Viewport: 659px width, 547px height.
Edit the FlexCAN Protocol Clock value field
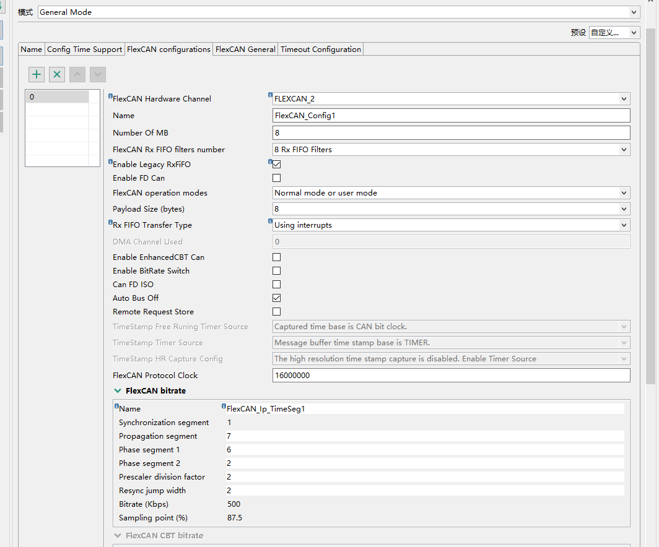(x=451, y=376)
